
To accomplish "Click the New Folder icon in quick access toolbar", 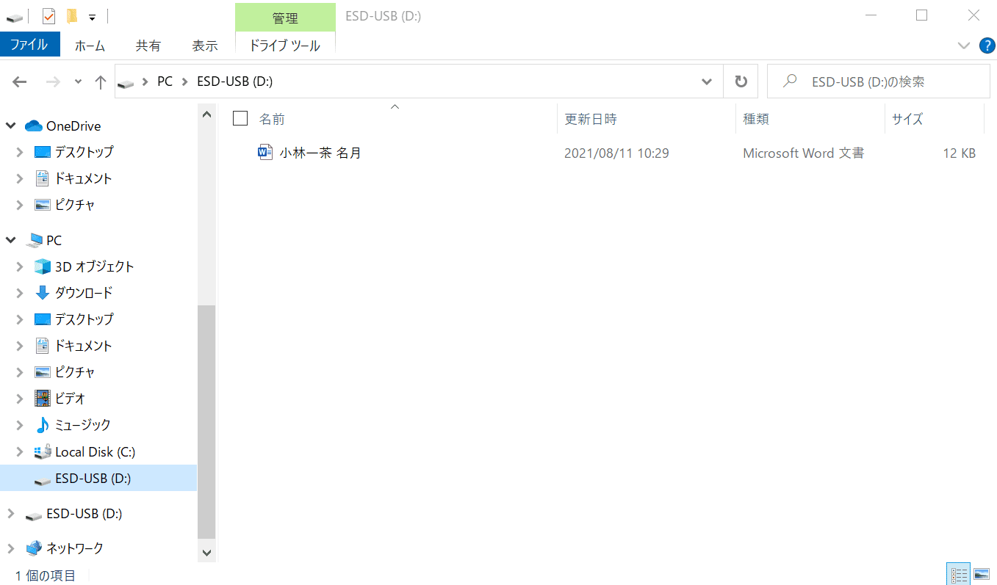I will [71, 15].
